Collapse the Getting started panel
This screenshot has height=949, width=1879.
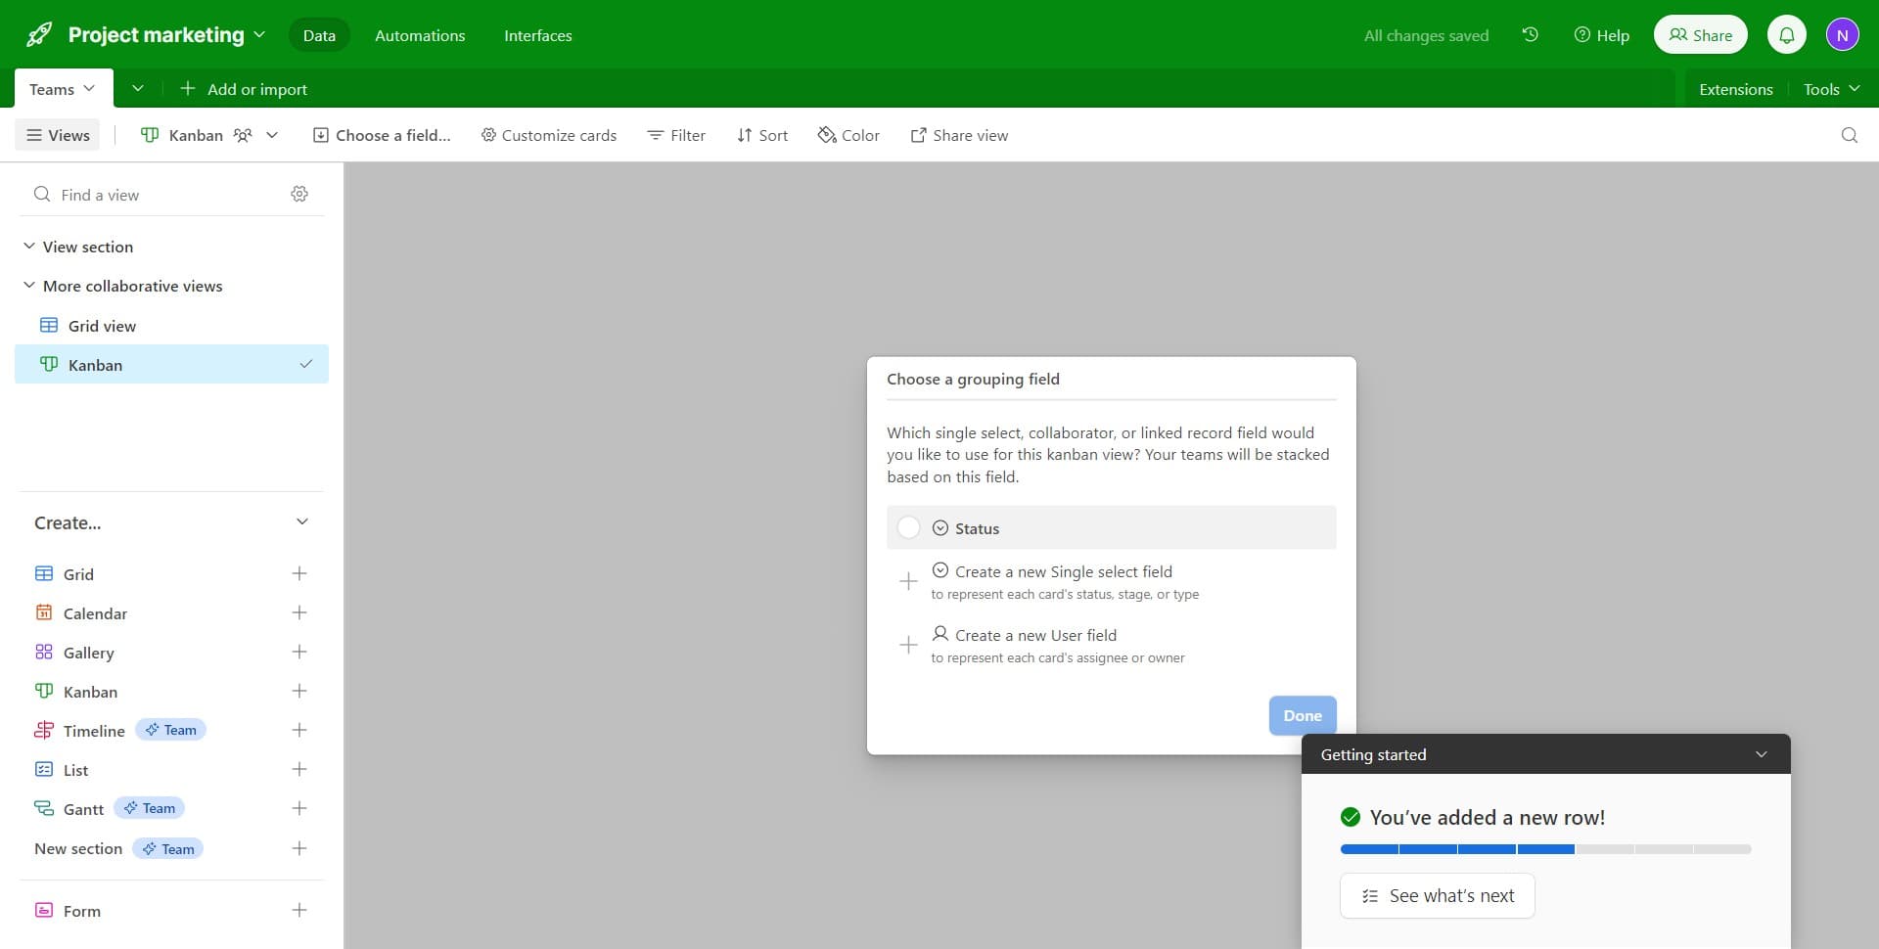pyautogui.click(x=1762, y=753)
